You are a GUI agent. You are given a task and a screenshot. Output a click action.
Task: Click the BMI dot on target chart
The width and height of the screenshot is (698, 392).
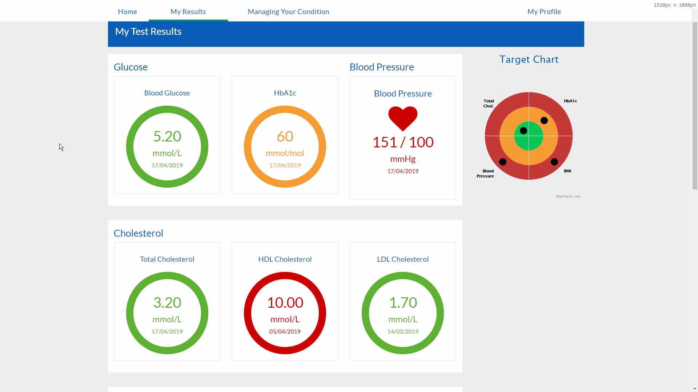(x=554, y=162)
